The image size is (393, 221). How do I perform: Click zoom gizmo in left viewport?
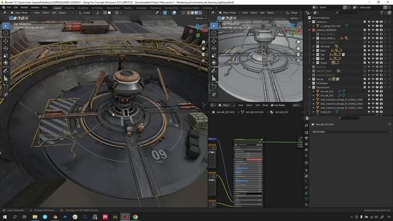[203, 42]
